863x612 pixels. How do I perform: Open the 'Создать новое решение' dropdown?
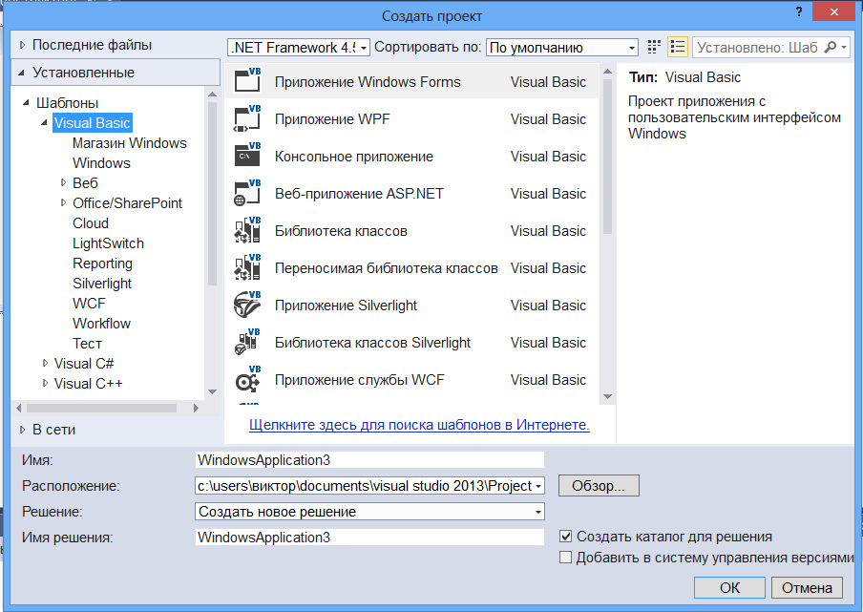[x=369, y=512]
